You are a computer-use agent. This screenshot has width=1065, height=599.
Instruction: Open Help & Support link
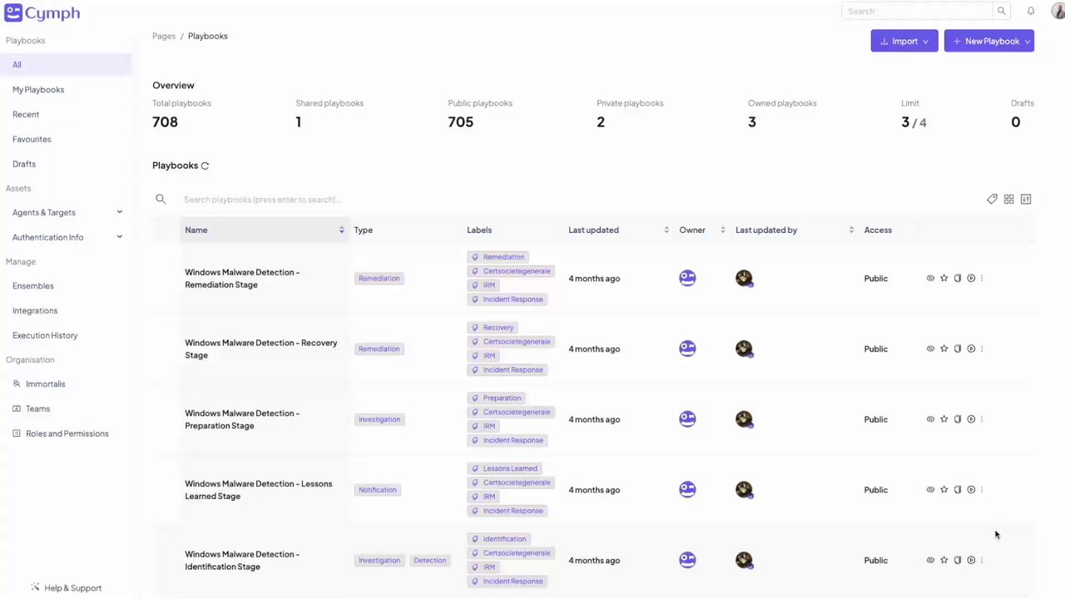click(x=72, y=588)
